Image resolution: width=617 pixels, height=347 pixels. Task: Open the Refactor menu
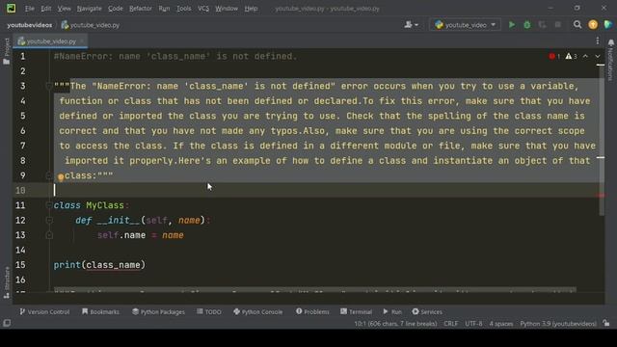(x=141, y=9)
